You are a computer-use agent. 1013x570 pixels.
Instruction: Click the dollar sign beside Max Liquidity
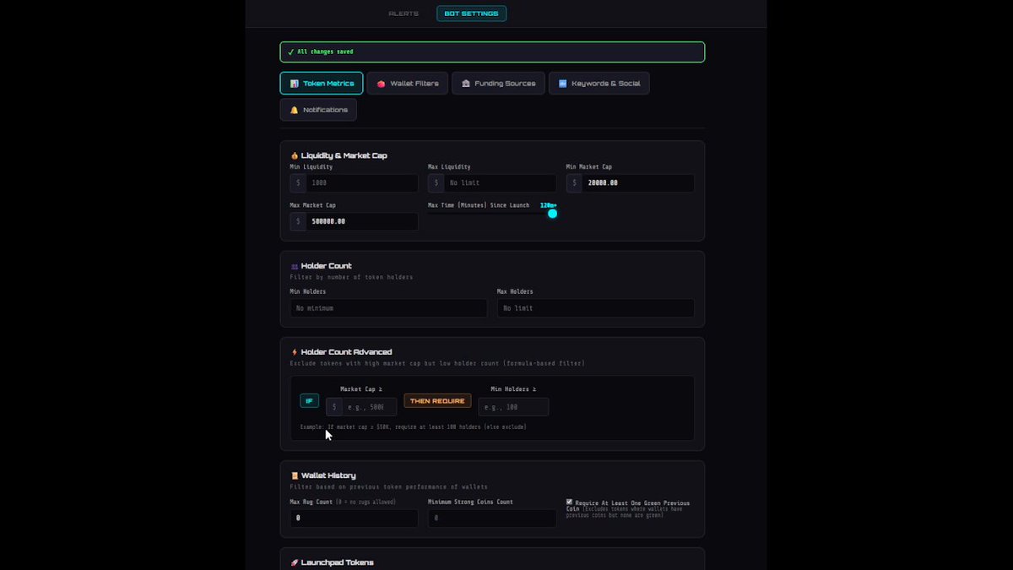(x=436, y=183)
